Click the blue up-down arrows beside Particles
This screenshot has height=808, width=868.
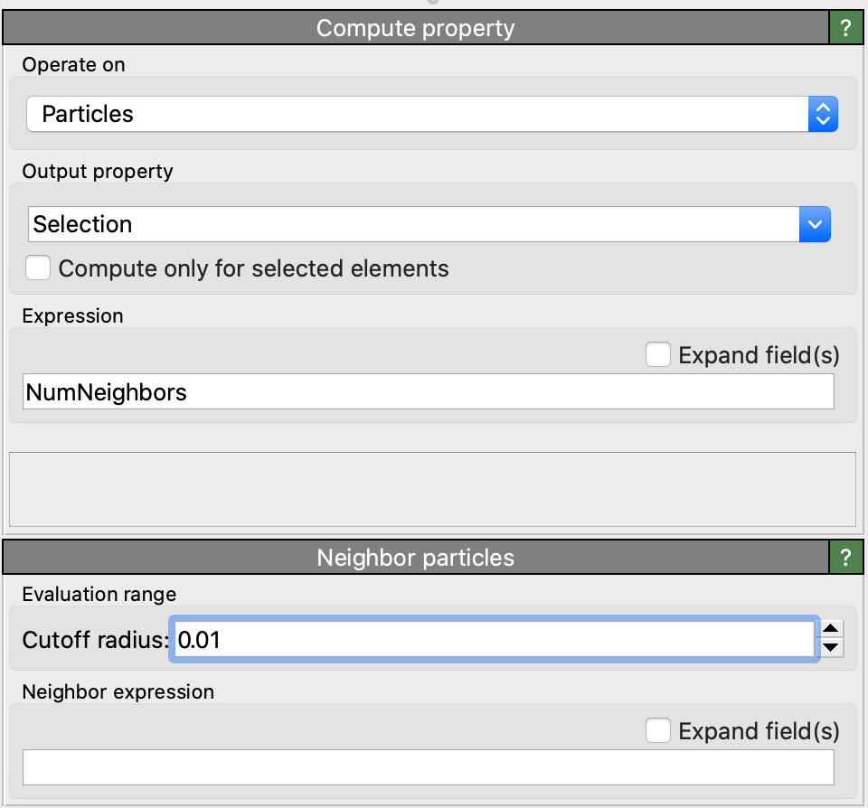coord(823,114)
